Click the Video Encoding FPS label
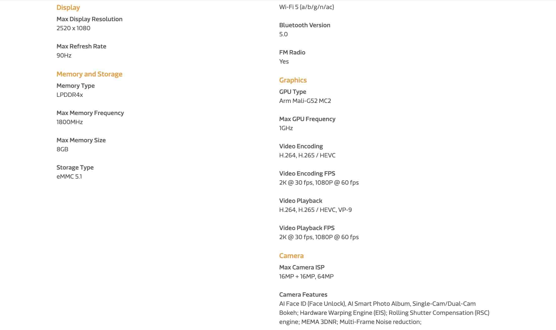 pos(307,174)
